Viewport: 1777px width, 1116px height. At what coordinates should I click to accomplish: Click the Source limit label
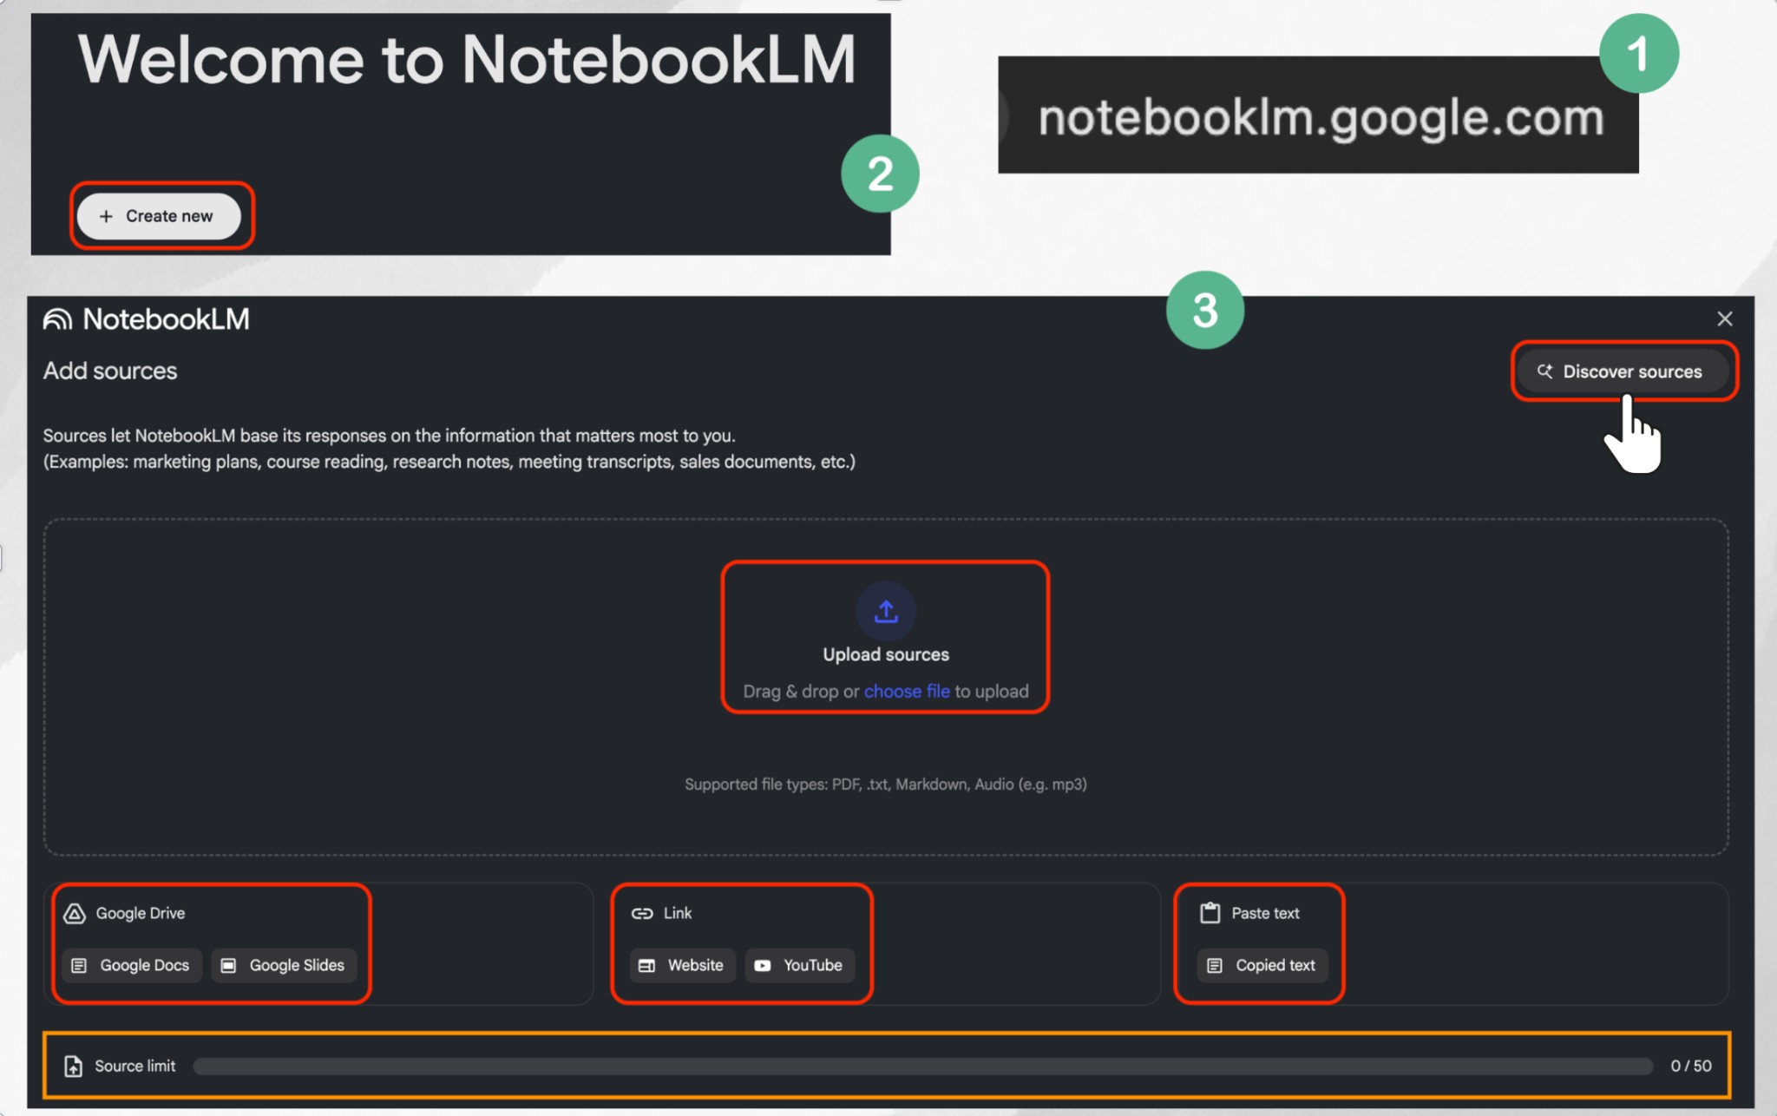point(134,1066)
